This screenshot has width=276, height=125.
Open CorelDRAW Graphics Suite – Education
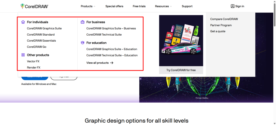point(112,49)
